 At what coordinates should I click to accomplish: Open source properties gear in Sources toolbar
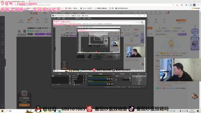click(74, 85)
